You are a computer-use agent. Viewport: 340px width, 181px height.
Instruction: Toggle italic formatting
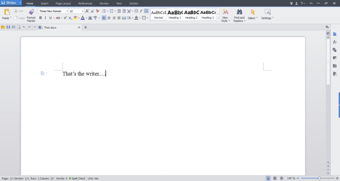[45, 18]
